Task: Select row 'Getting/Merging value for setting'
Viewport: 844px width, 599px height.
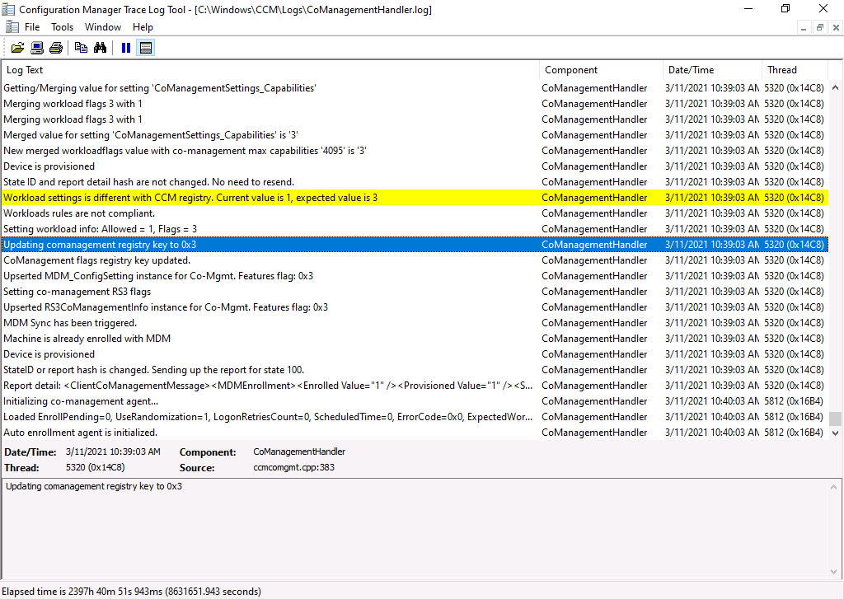Action: [415, 88]
